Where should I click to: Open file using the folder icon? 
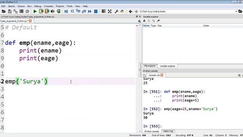[x=4, y=11]
